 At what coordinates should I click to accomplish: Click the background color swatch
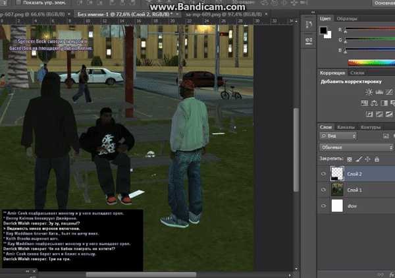coord(329,36)
